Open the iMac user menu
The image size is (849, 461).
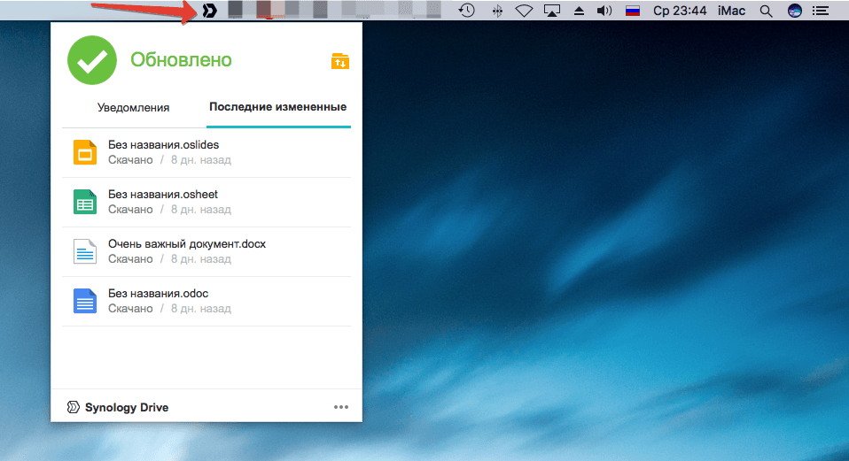730,11
